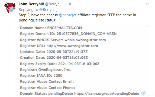Open the tweet options chevron menu
This screenshot has width=155, height=97.
147,4
